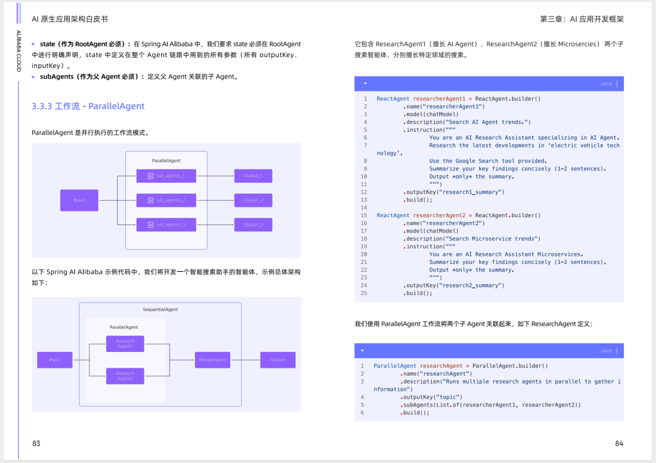The image size is (656, 463).
Task: Click the bullet text state（作为 RootAgent 必须）
Action: (x=85, y=44)
